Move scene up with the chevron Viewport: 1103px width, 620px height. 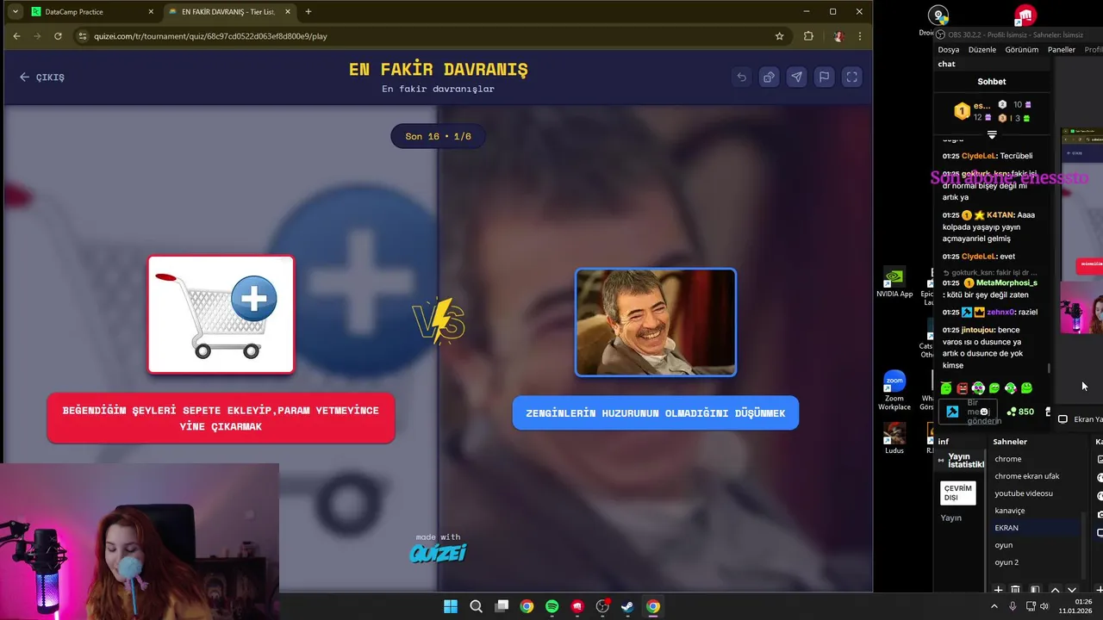[1055, 590]
